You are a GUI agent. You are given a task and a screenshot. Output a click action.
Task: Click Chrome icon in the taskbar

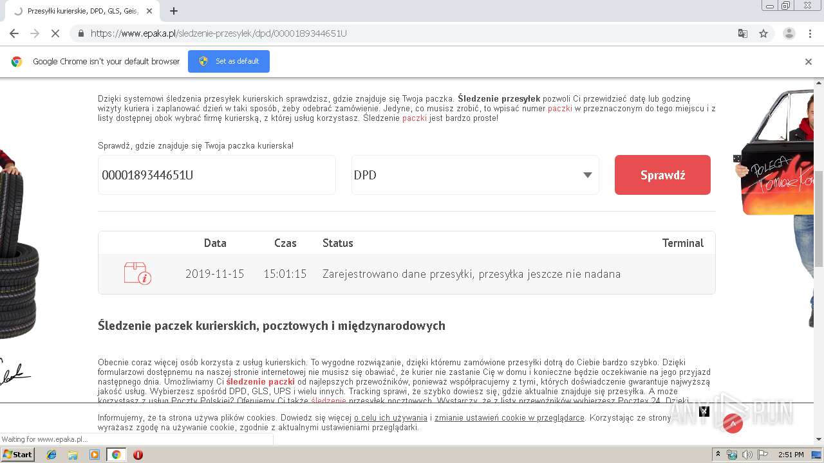pos(116,455)
